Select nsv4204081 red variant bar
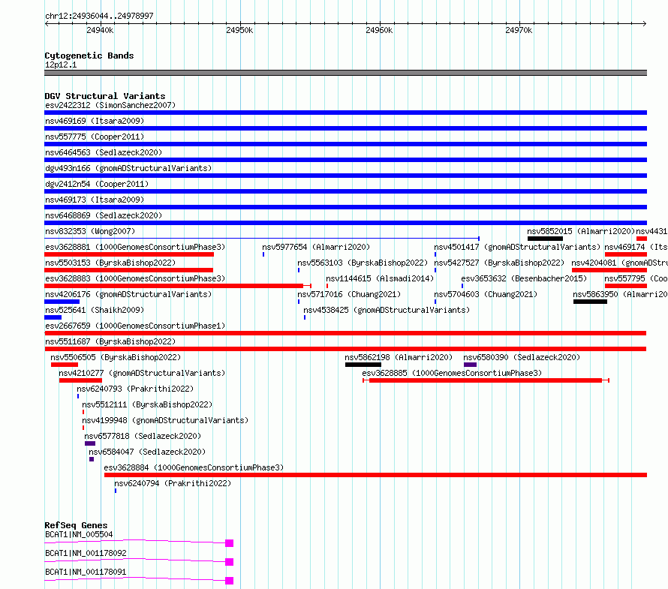The height and width of the screenshot is (589, 668). 609,270
